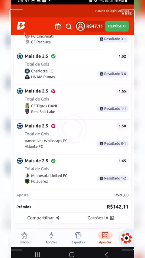Tap the app logo in header
The image size is (145, 258).
point(21,26)
